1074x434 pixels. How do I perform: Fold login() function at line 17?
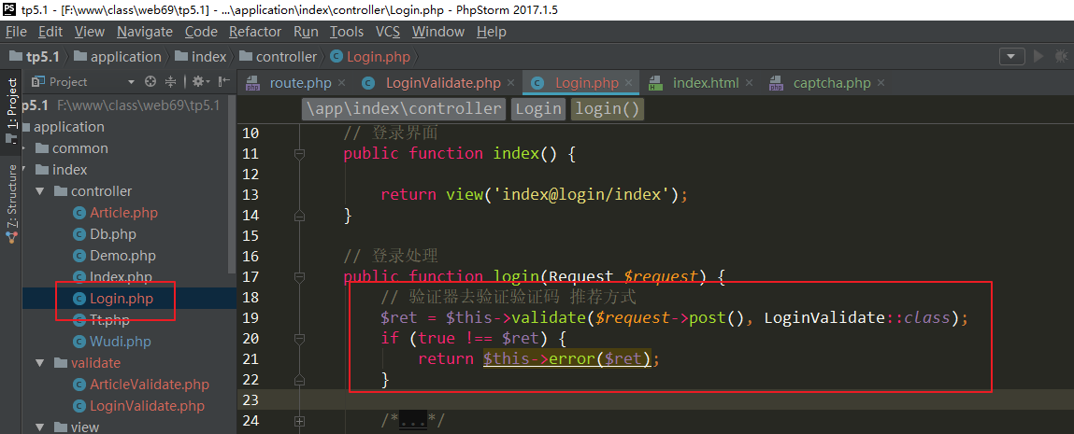coord(298,277)
